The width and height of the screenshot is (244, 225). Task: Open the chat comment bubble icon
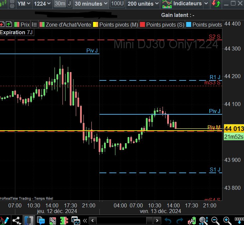click(41, 221)
